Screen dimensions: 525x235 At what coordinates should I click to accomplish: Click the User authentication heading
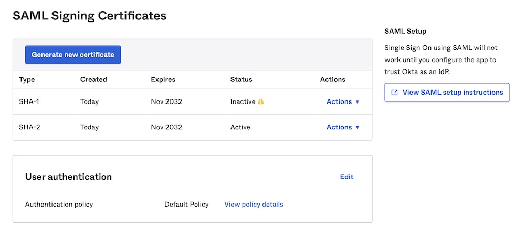pos(68,177)
